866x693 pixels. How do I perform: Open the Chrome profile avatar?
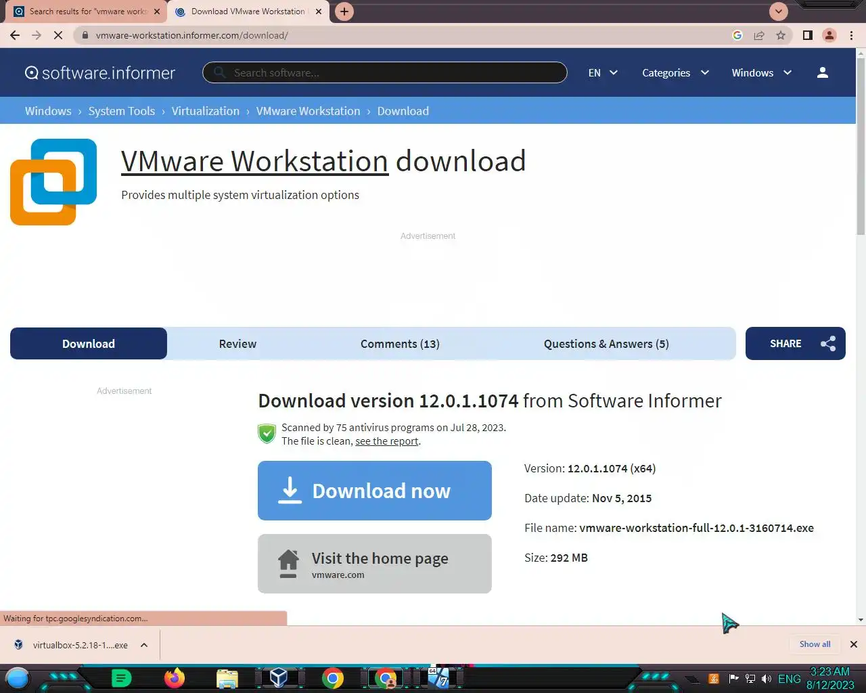(x=829, y=35)
